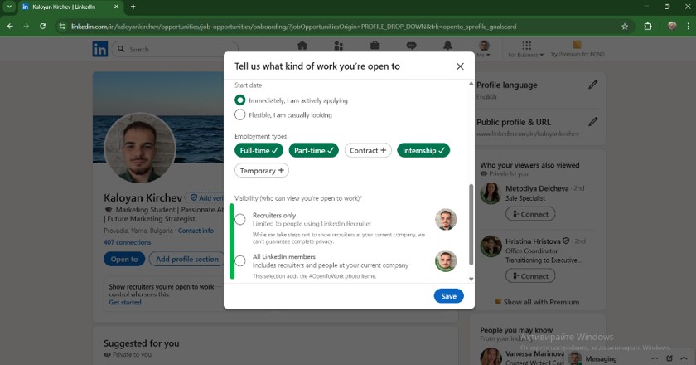Open browser extensions icon
The height and width of the screenshot is (365, 696).
[648, 27]
